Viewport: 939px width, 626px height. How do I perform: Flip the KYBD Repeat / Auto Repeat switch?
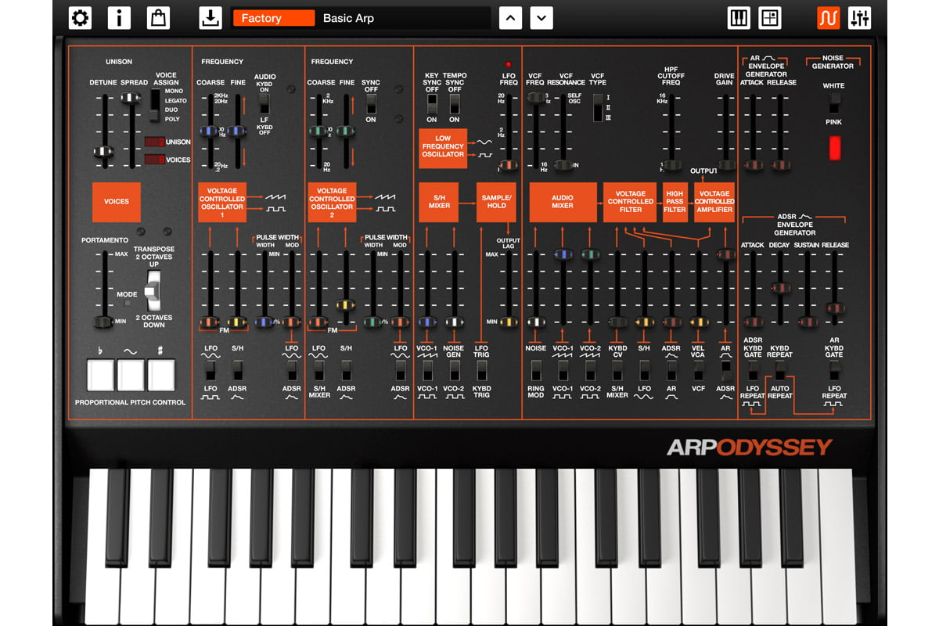(x=779, y=370)
